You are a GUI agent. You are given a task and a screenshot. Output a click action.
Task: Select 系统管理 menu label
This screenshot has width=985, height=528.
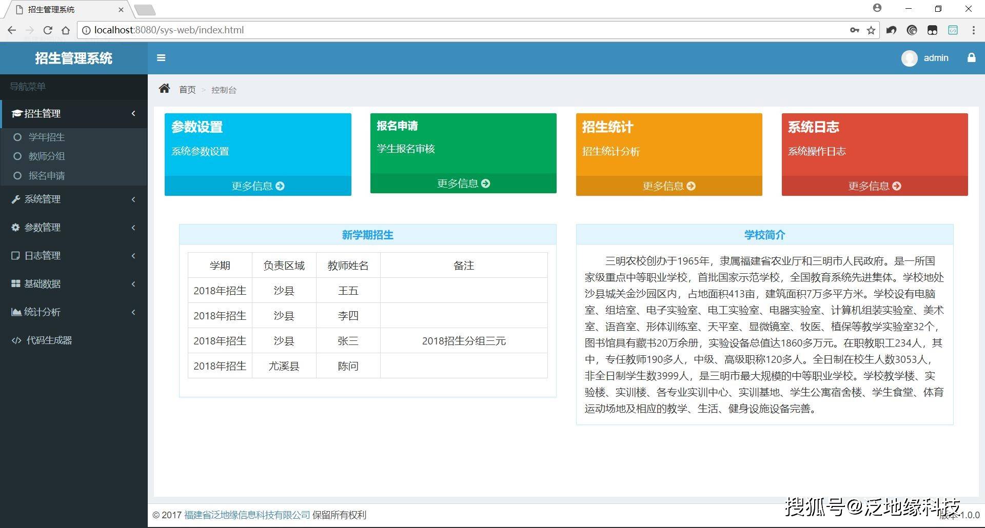(43, 199)
